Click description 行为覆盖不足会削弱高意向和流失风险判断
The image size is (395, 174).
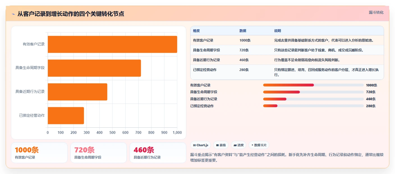point(307,60)
